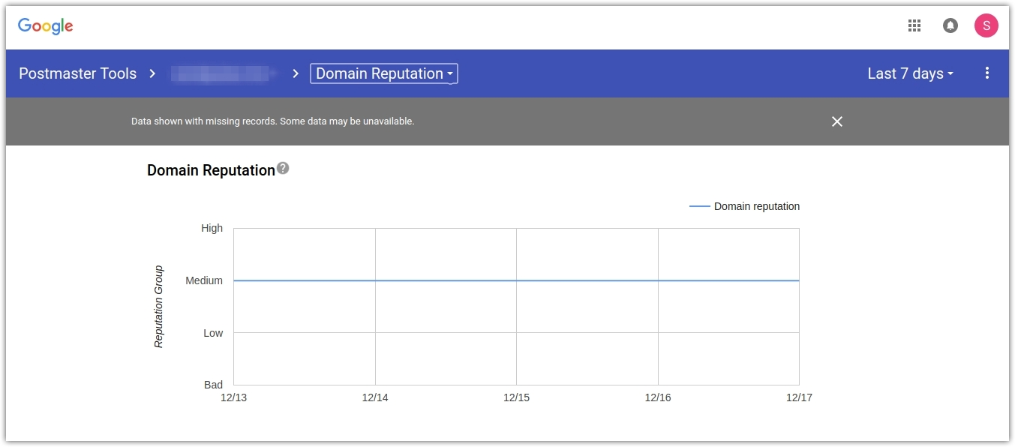1015x447 pixels.
Task: Click the 'Reputation Group' axis title
Action: (x=158, y=307)
